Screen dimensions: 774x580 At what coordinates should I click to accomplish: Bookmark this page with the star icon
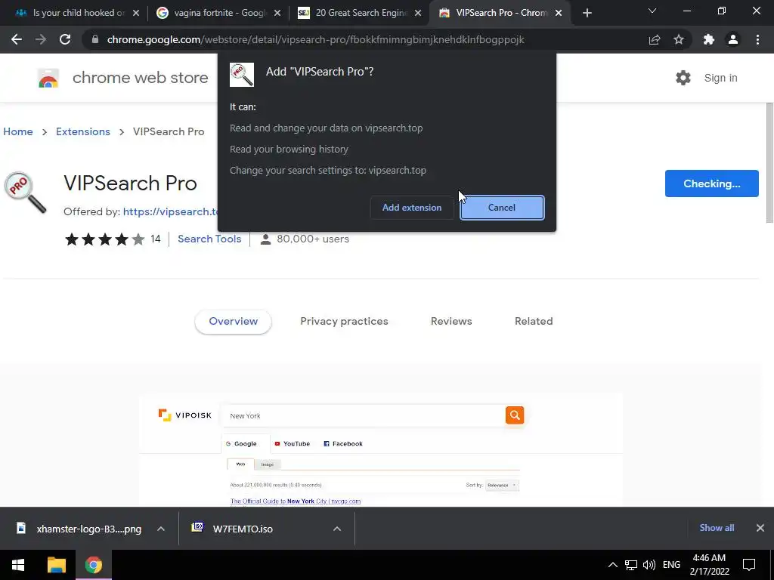(679, 39)
